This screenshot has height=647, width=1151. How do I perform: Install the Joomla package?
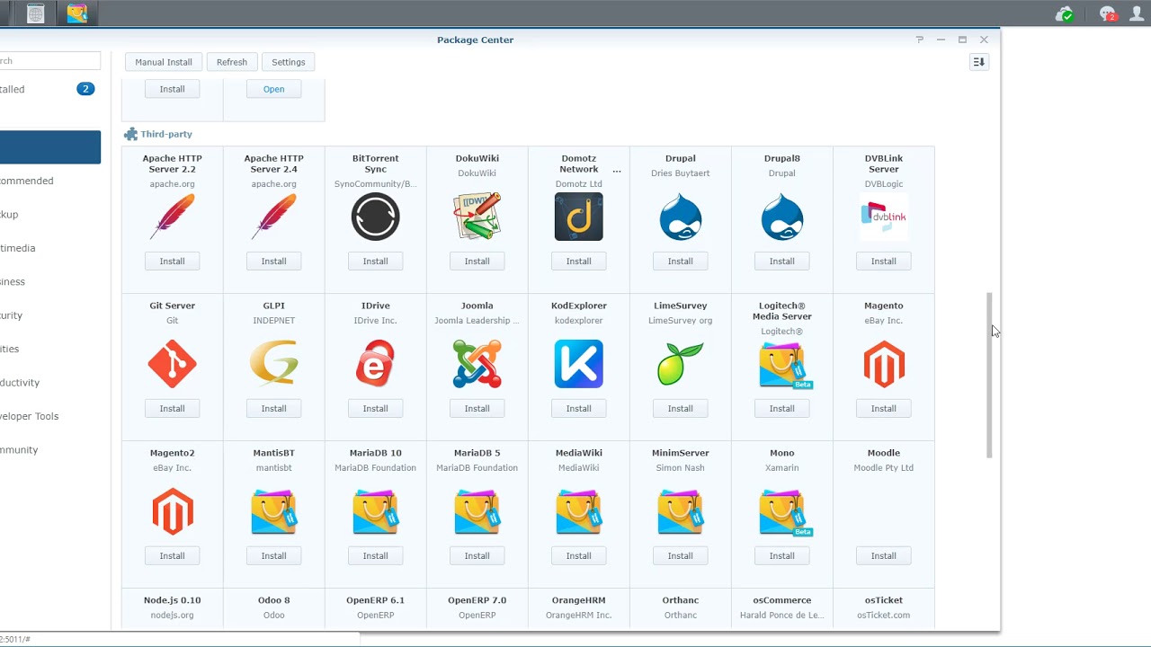pos(477,408)
